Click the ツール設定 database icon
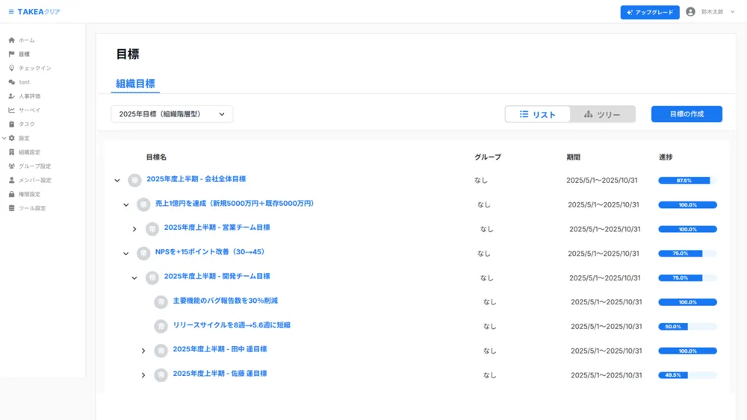Viewport: 747px width, 420px height. (x=11, y=208)
